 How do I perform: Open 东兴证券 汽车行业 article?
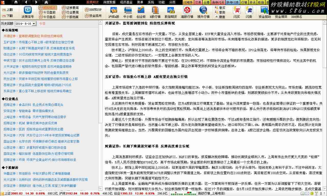(x=41, y=135)
